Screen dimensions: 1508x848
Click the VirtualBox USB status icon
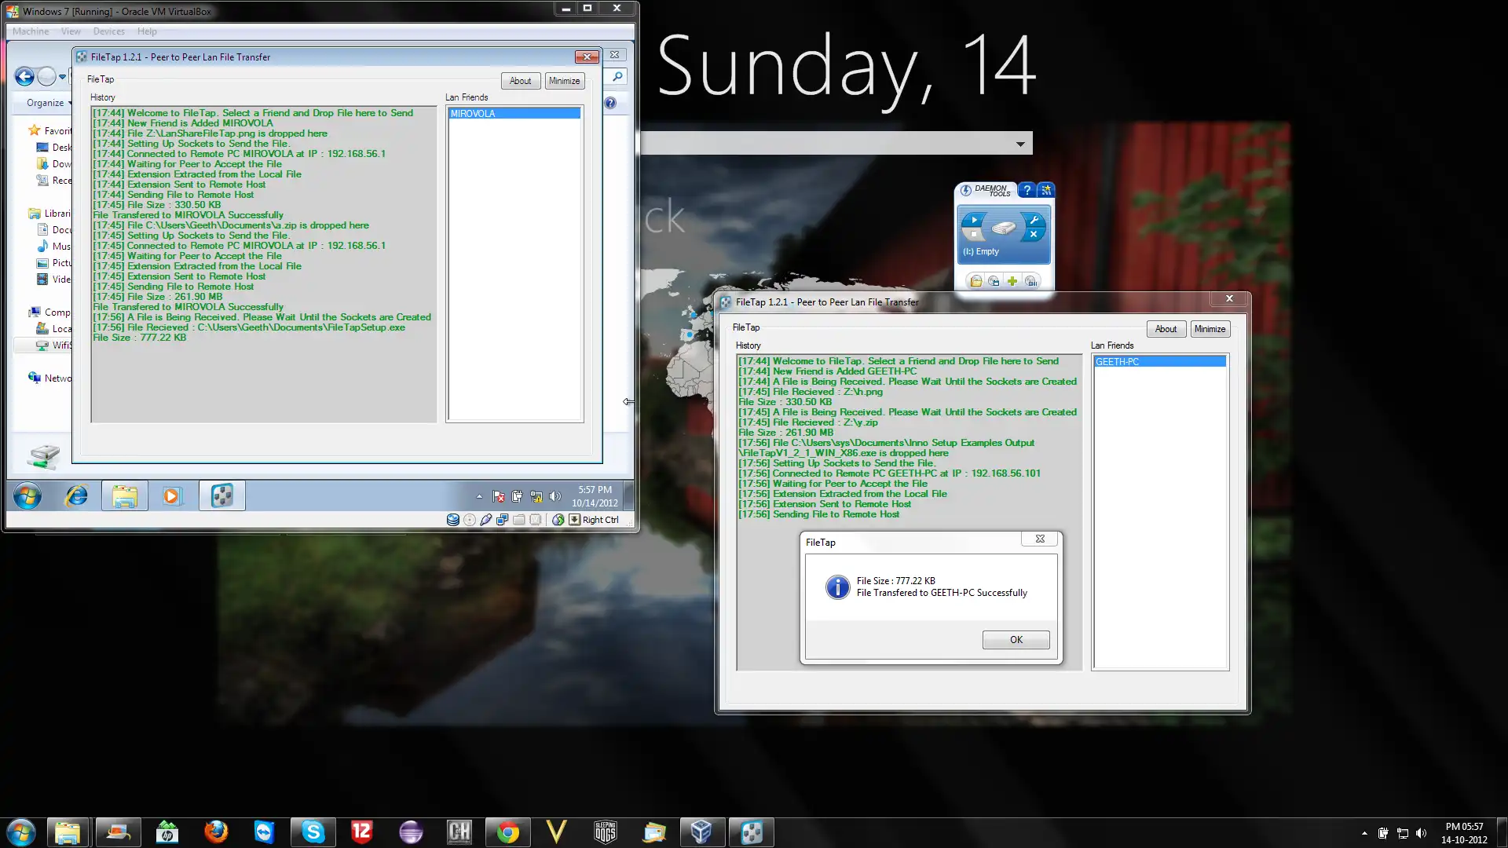(x=486, y=520)
